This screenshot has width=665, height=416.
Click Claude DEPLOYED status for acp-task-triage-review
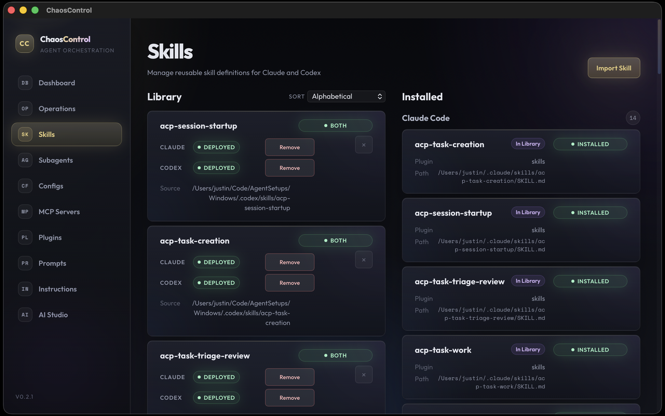tap(216, 377)
